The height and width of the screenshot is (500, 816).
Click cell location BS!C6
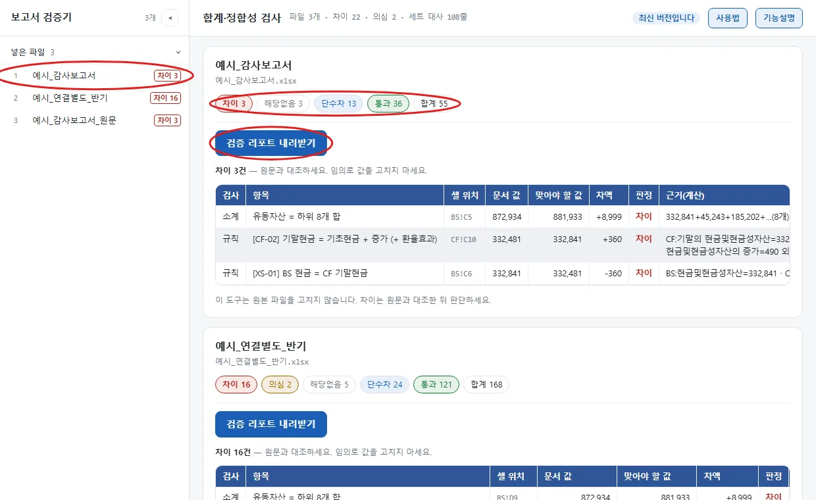click(x=461, y=274)
